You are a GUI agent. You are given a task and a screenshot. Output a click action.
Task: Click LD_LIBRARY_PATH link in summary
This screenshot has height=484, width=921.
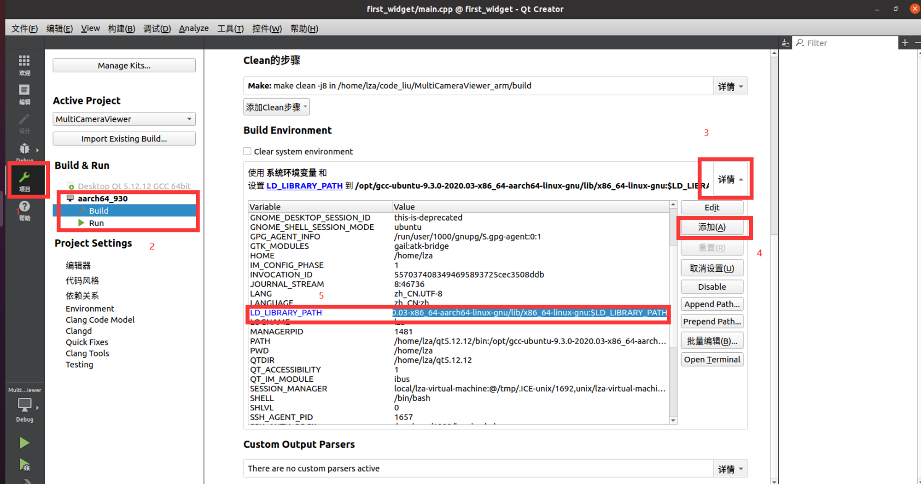pos(304,186)
